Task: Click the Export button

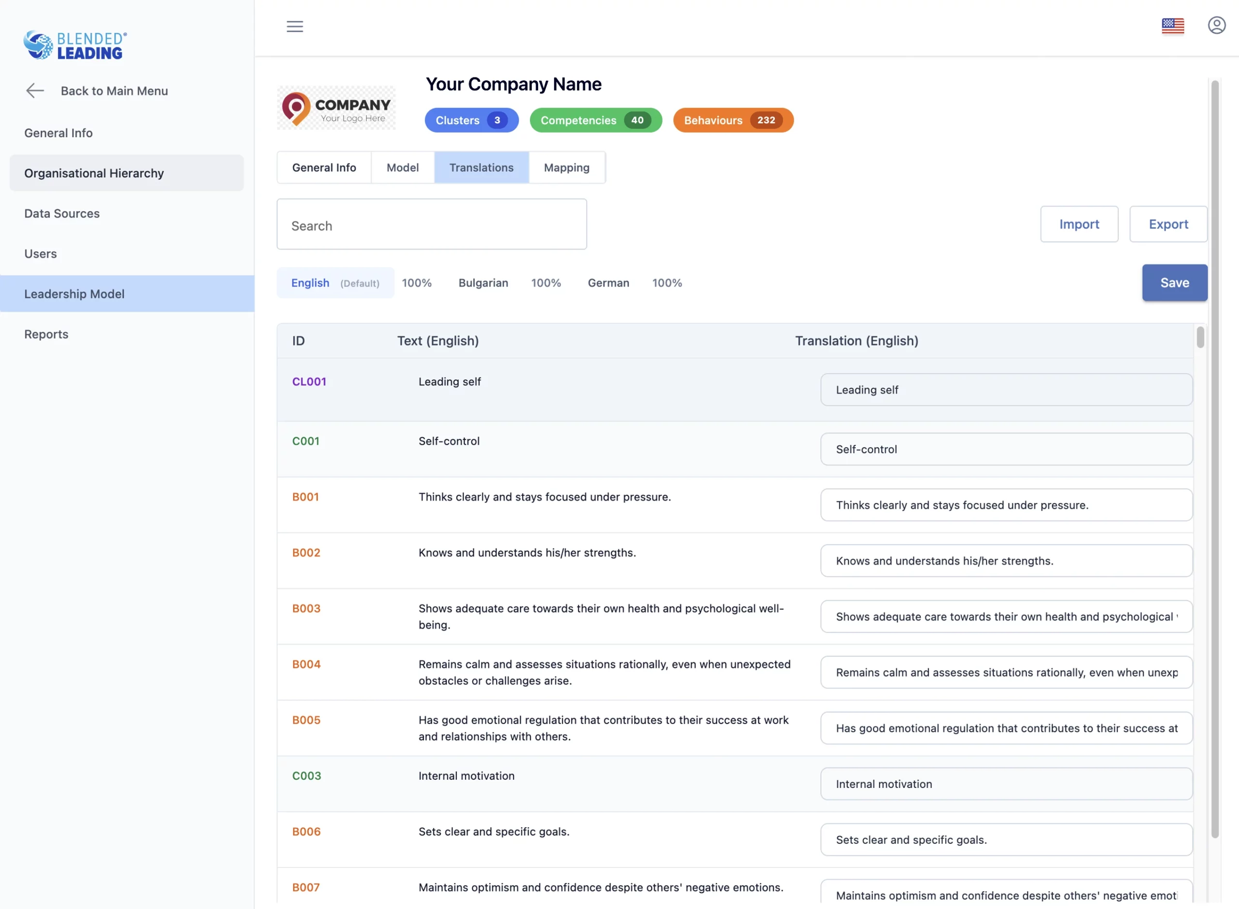Action: (1167, 224)
